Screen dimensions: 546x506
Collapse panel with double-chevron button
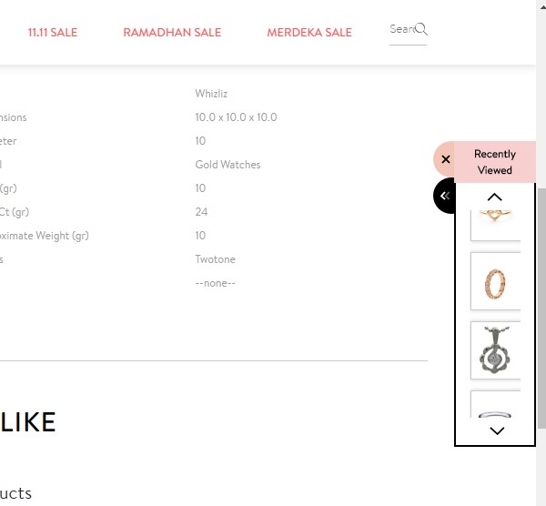(x=444, y=196)
